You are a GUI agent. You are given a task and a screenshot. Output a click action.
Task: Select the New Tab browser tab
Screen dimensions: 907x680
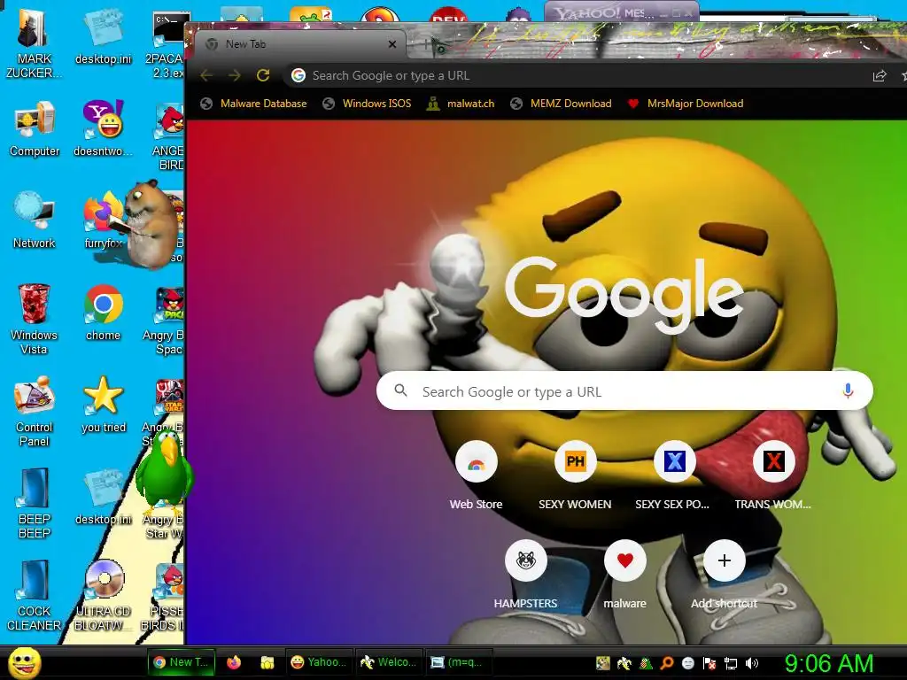pyautogui.click(x=300, y=44)
